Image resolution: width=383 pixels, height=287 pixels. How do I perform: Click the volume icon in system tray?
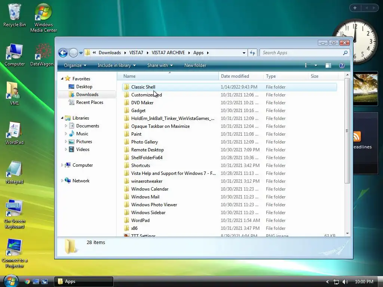pyautogui.click(x=345, y=282)
